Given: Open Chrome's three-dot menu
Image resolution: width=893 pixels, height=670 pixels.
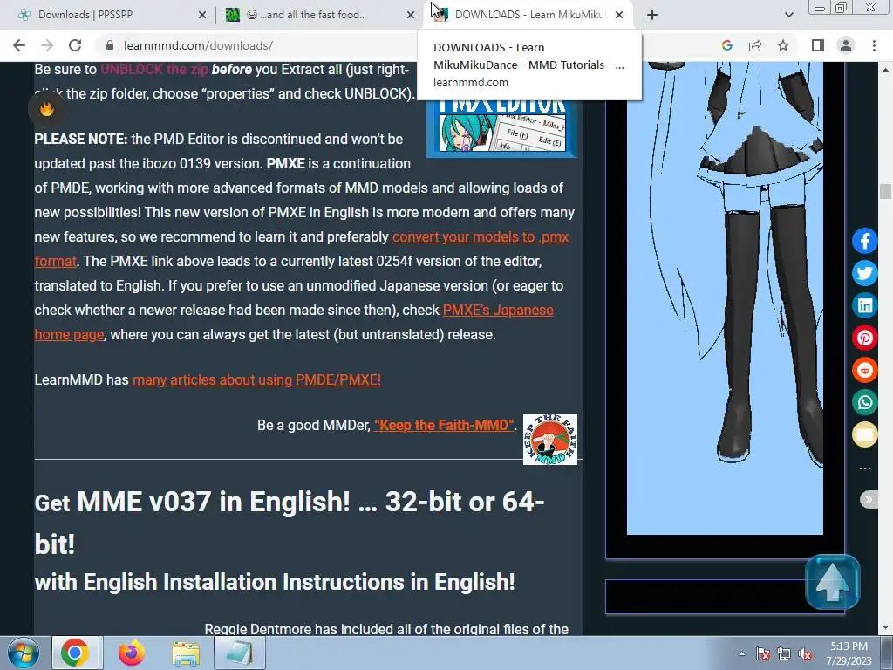Looking at the screenshot, I should 874,45.
